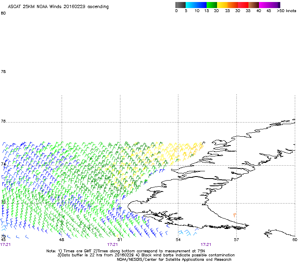
Task: Pick the brown 35–40 knots legend segment
Action: (254, 5)
